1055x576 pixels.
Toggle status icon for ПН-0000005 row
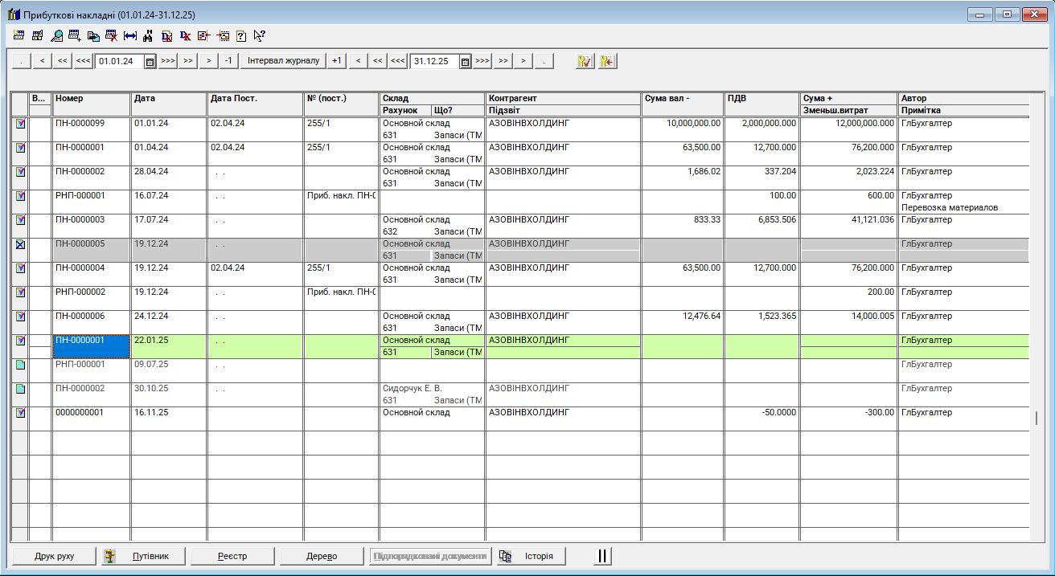[21, 244]
